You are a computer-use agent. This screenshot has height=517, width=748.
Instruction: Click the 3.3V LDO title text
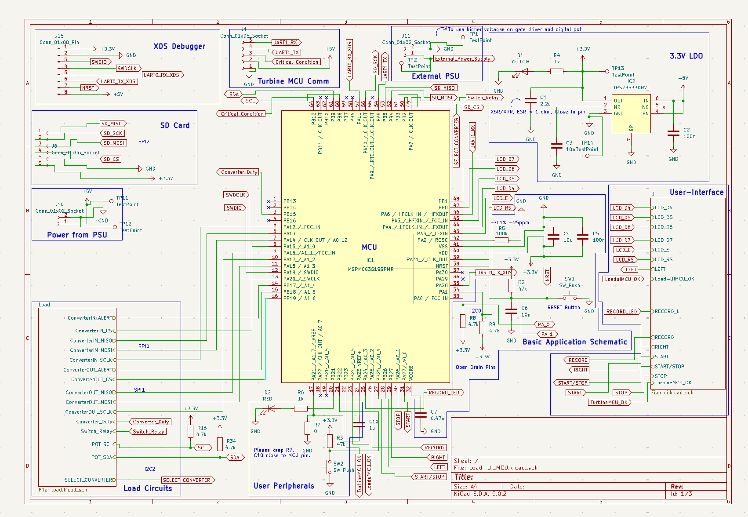(686, 56)
